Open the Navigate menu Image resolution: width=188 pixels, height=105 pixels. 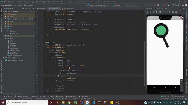(20, 2)
